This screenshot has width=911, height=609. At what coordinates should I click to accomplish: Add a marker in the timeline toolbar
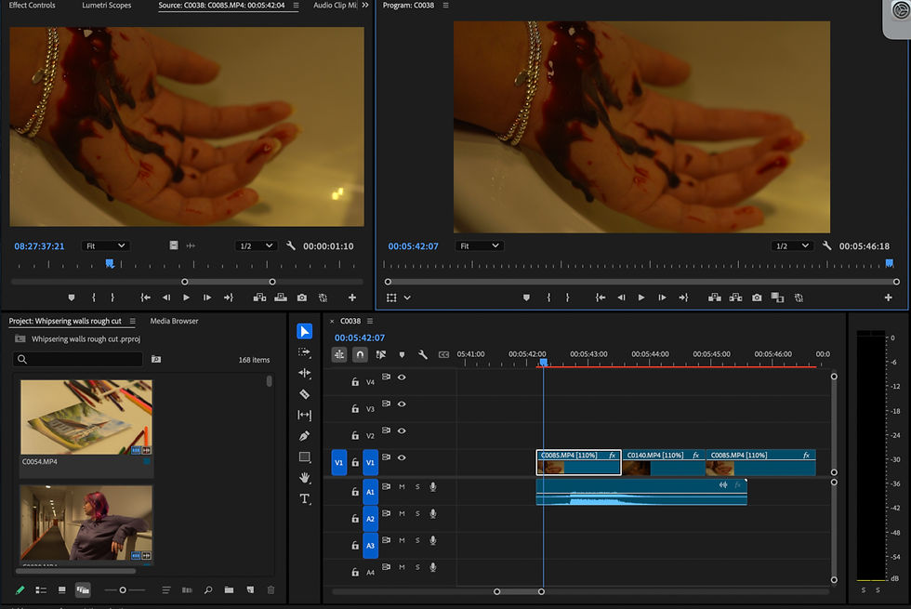(402, 354)
